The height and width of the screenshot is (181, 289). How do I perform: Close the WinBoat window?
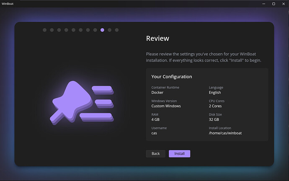tap(283, 4)
